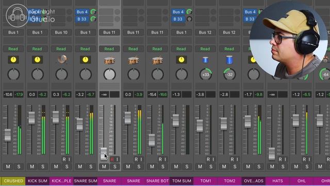Click B 33 send slot on TOM SUM
The image size is (330, 186).
178,19
